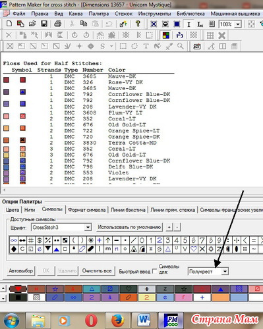Open the 'Правка' menu
Image resolution: width=263 pixels, height=329 pixels.
[x=40, y=14]
